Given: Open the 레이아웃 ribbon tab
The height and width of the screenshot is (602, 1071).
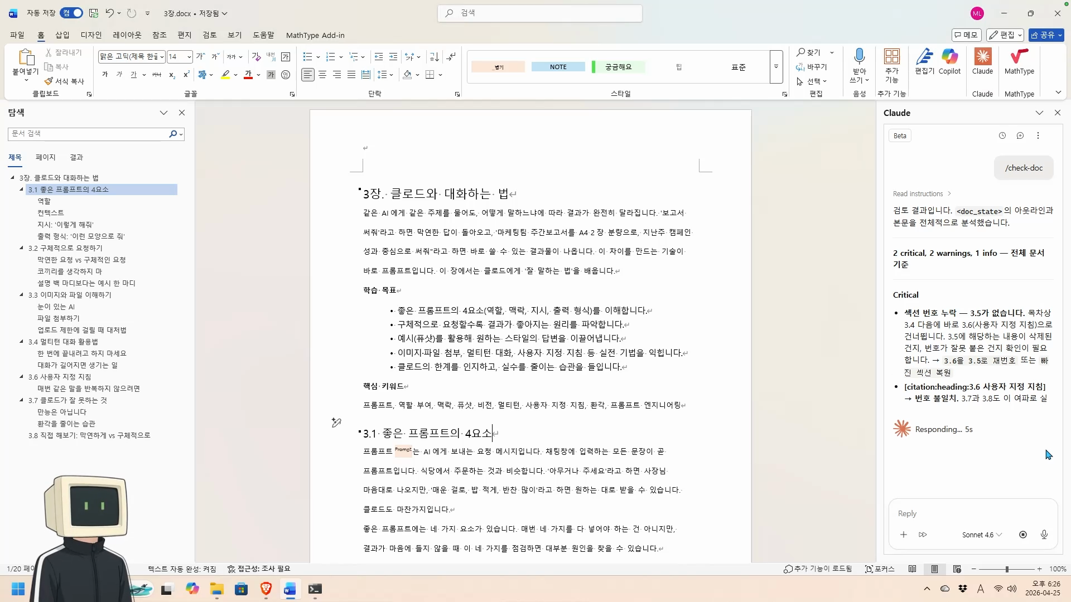Looking at the screenshot, I should (x=127, y=35).
